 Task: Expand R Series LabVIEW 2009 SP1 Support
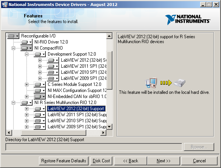(x=26, y=127)
